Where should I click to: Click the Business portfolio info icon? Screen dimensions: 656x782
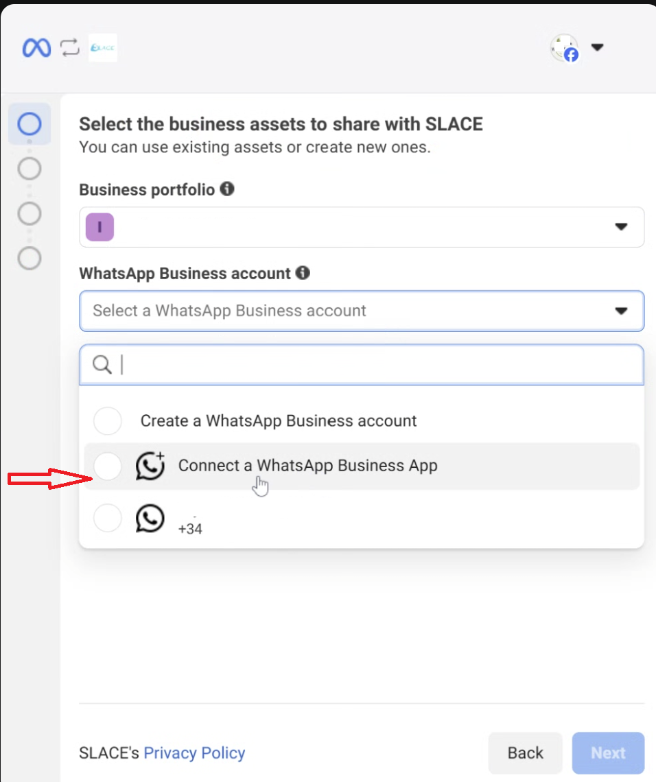(x=227, y=189)
